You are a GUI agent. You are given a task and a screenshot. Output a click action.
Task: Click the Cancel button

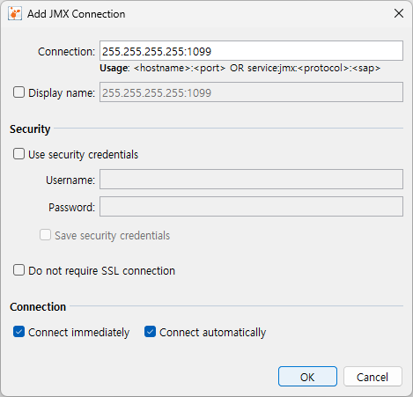pyautogui.click(x=372, y=377)
